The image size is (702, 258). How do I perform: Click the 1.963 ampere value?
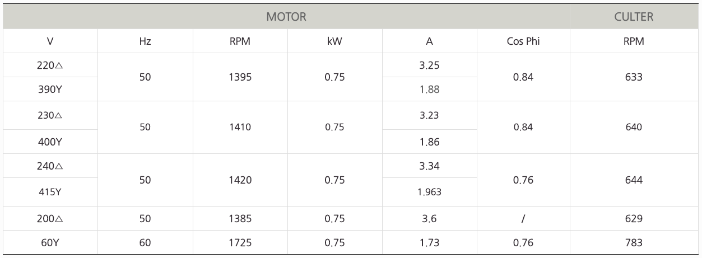click(429, 193)
